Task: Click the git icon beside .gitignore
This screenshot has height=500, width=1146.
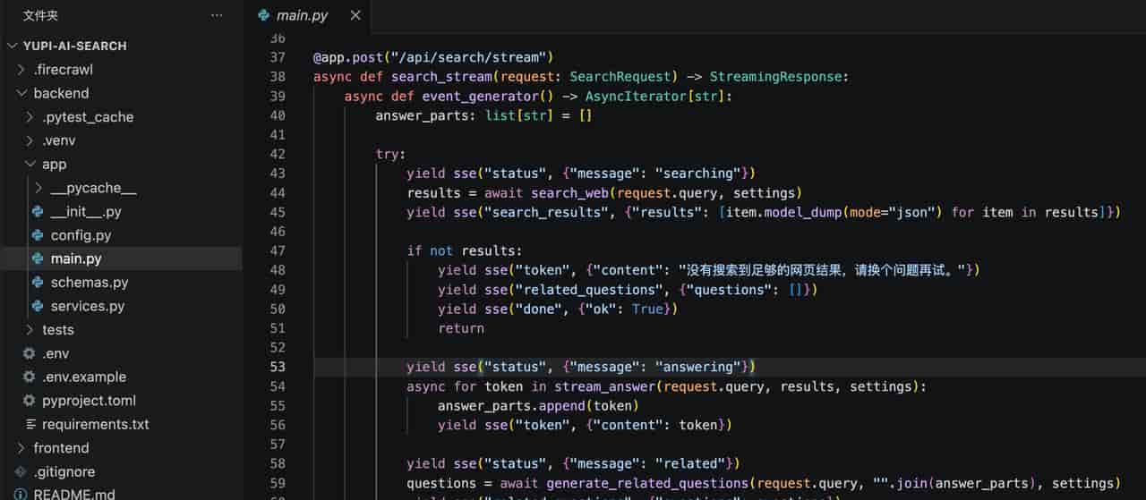Action: [x=21, y=471]
